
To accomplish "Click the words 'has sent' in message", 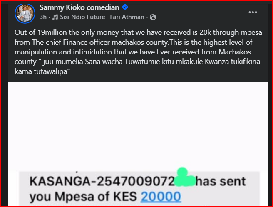I will point(221,181).
